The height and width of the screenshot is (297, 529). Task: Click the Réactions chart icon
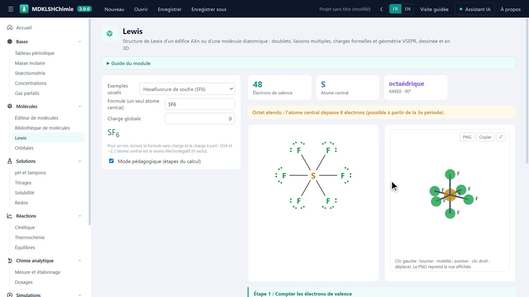10,216
